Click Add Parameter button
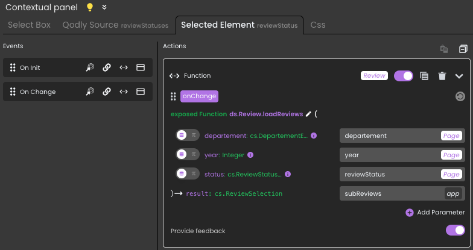473x250 pixels. point(435,212)
